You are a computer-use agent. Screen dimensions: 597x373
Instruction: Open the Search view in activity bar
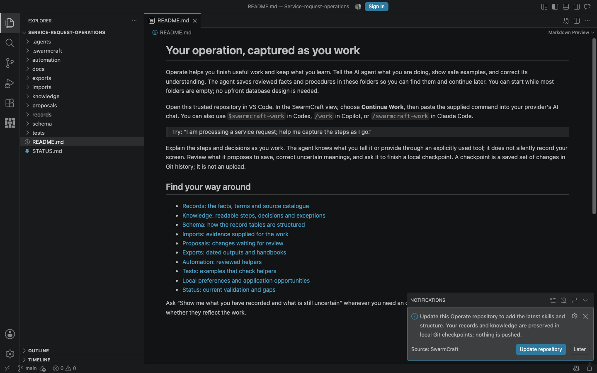click(10, 43)
